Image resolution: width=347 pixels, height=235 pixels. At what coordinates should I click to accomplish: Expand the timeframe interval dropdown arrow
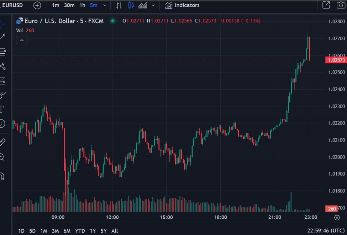pos(104,5)
